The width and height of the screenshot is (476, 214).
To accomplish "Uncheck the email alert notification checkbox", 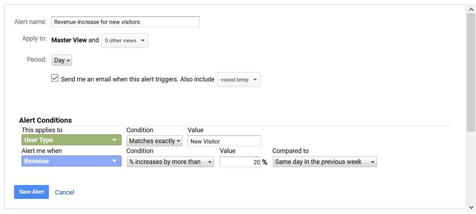I will 55,78.
